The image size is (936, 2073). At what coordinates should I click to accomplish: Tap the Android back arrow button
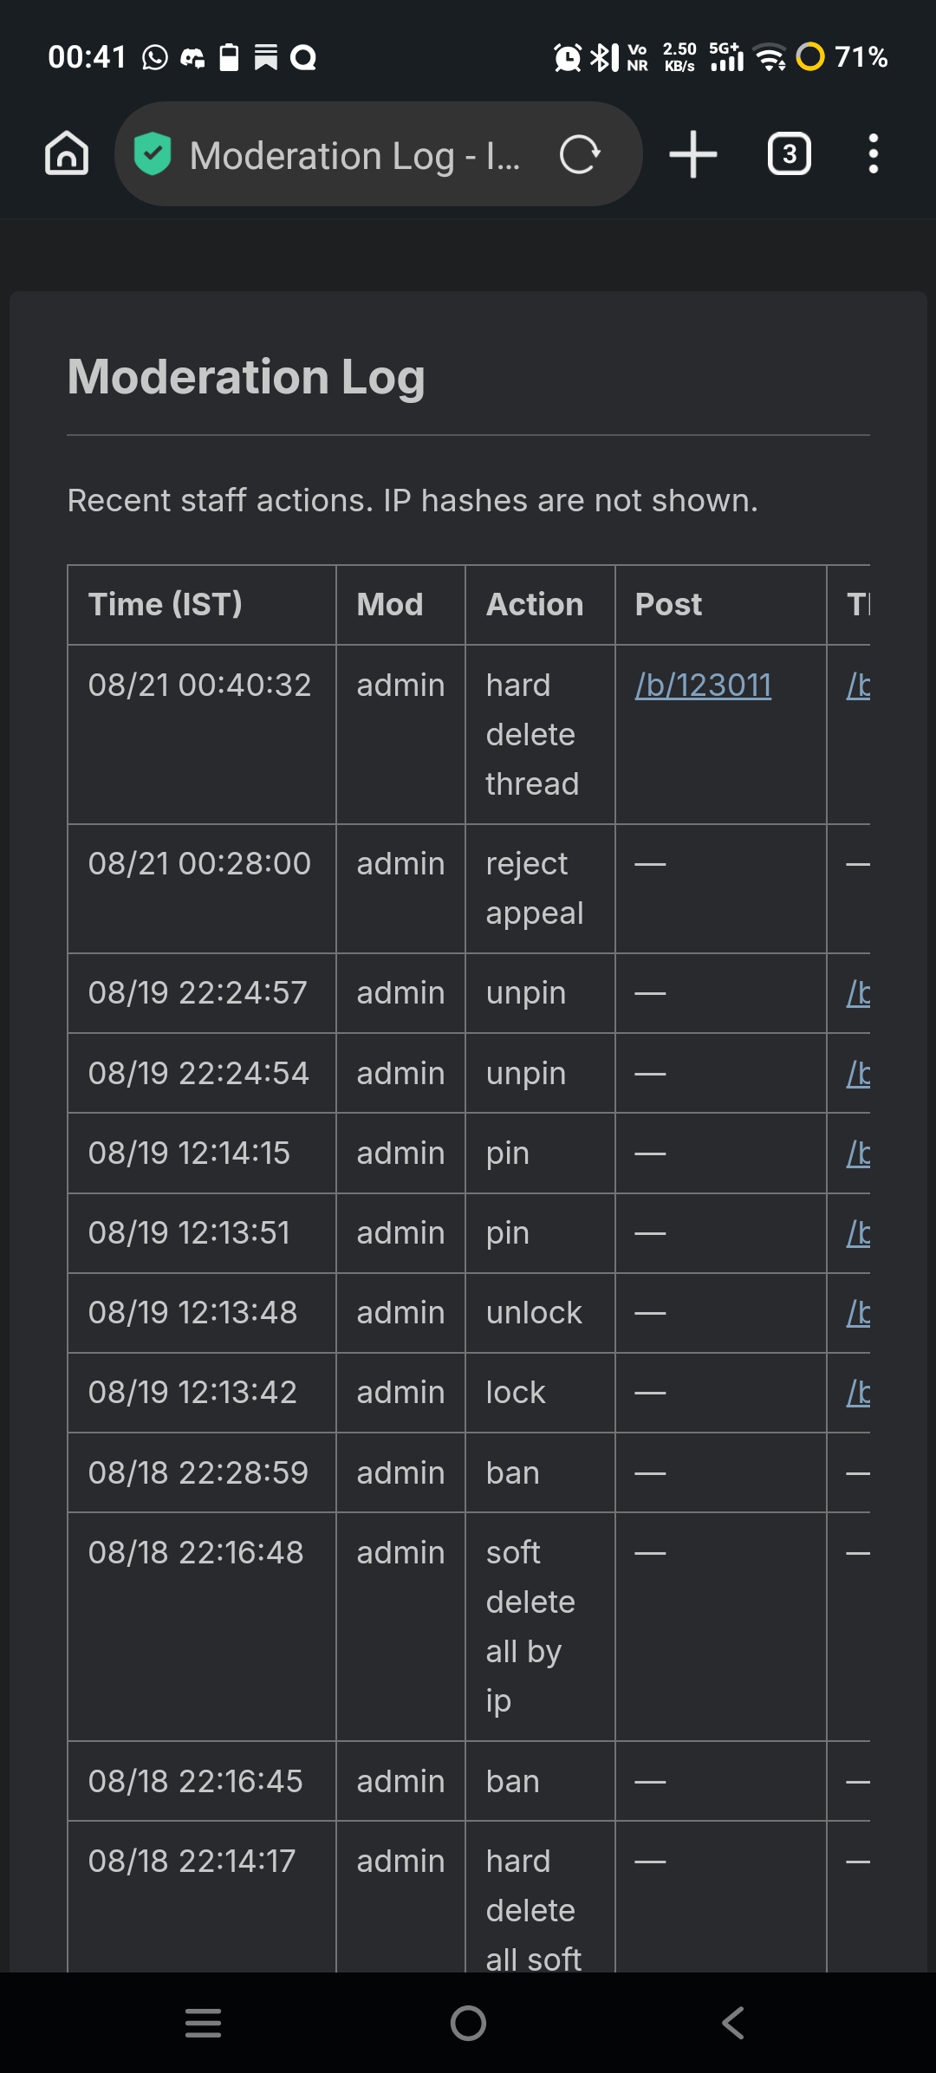[x=733, y=2023]
